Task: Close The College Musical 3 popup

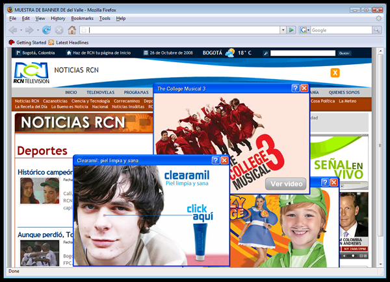Action: 304,88
